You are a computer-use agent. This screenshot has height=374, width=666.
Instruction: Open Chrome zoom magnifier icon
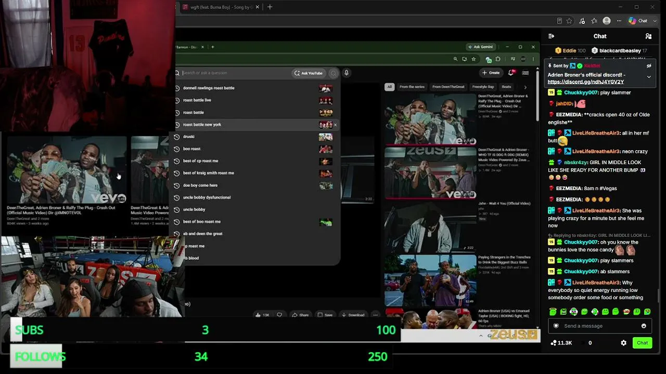pyautogui.click(x=456, y=59)
